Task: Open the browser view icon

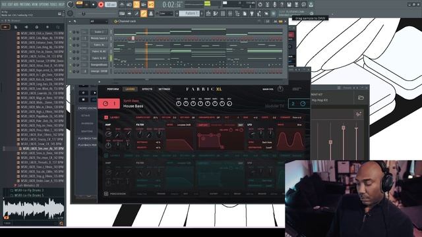Action: pos(237,13)
